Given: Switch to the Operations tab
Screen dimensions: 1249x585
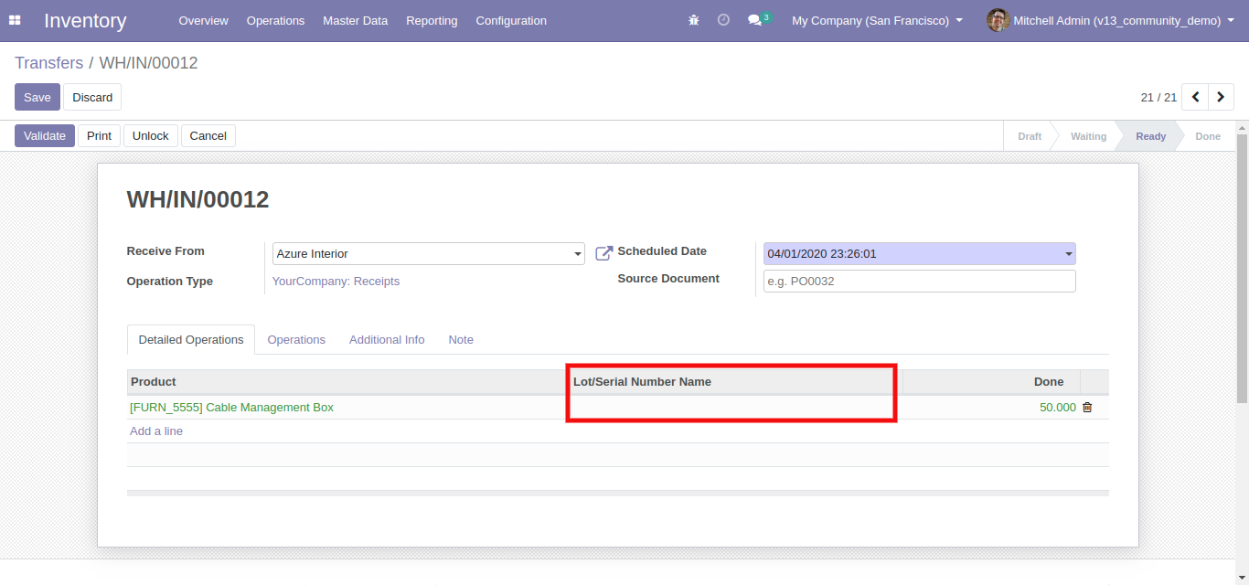Looking at the screenshot, I should pos(296,340).
